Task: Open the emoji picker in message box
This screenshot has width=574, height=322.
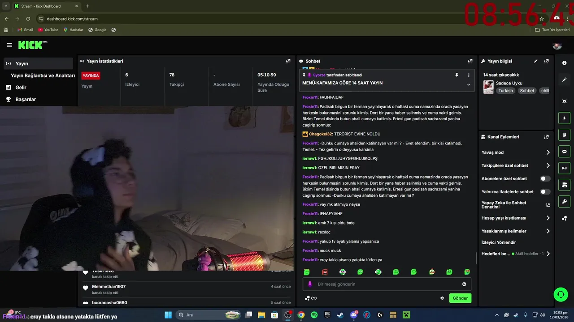Action: point(464,284)
